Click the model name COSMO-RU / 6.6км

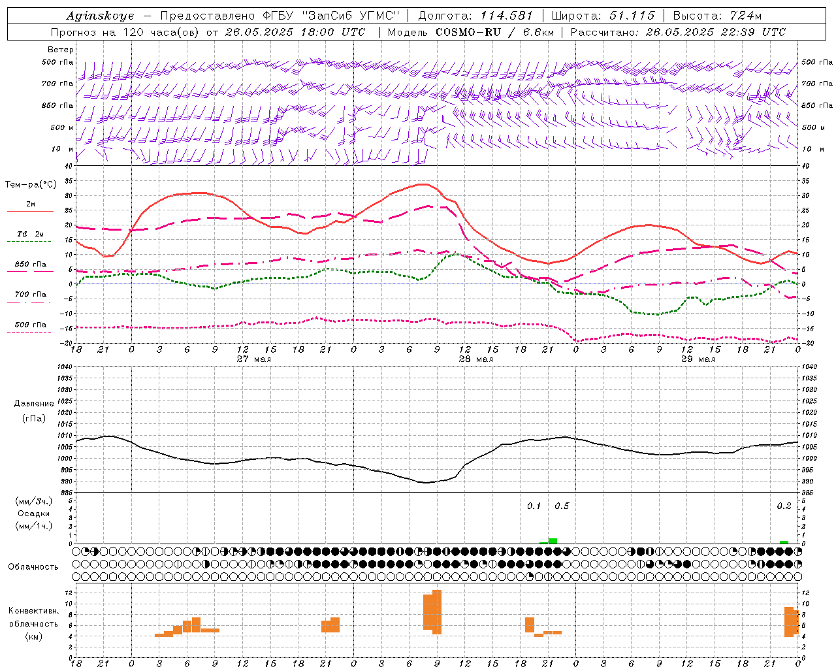tap(494, 32)
